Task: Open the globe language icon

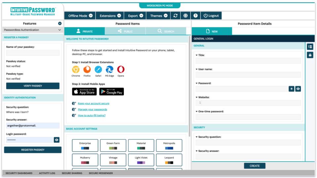Action: (185, 15)
